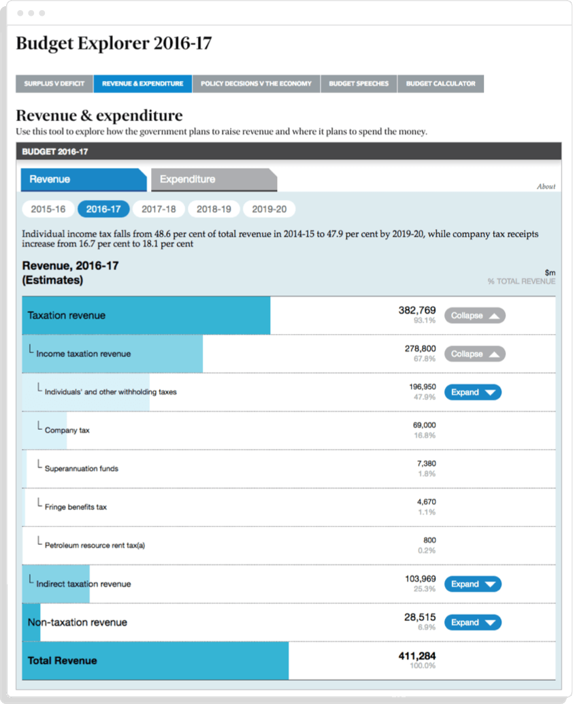
Task: Switch to the Budget Calculator tab
Action: (441, 84)
